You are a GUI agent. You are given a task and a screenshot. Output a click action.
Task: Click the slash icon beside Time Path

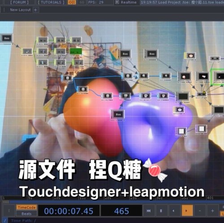click(x=5, y=221)
